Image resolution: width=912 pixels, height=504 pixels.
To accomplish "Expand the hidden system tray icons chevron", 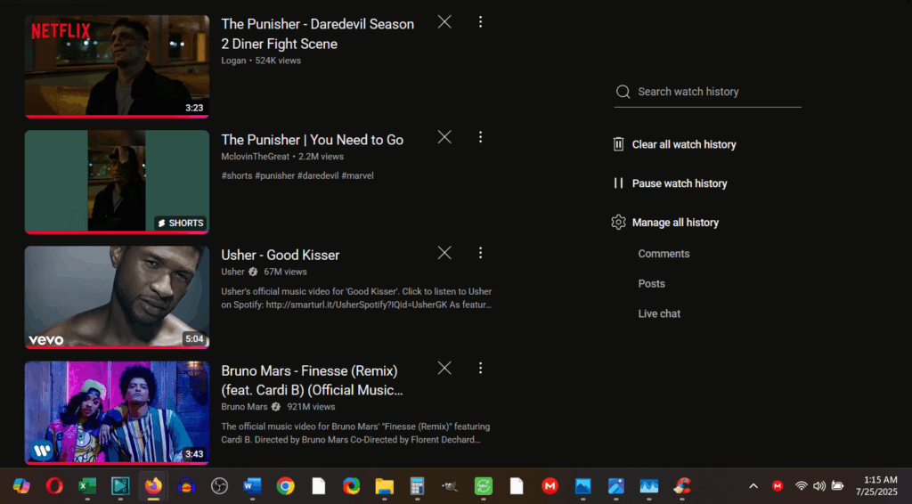I will point(753,486).
